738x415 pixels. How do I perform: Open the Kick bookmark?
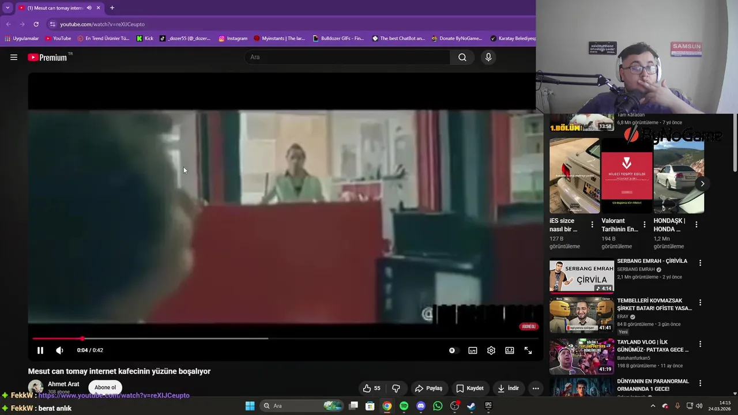pos(145,39)
